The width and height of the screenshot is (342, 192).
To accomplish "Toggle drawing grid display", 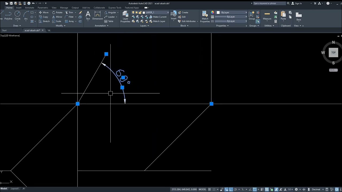I will point(209,189).
